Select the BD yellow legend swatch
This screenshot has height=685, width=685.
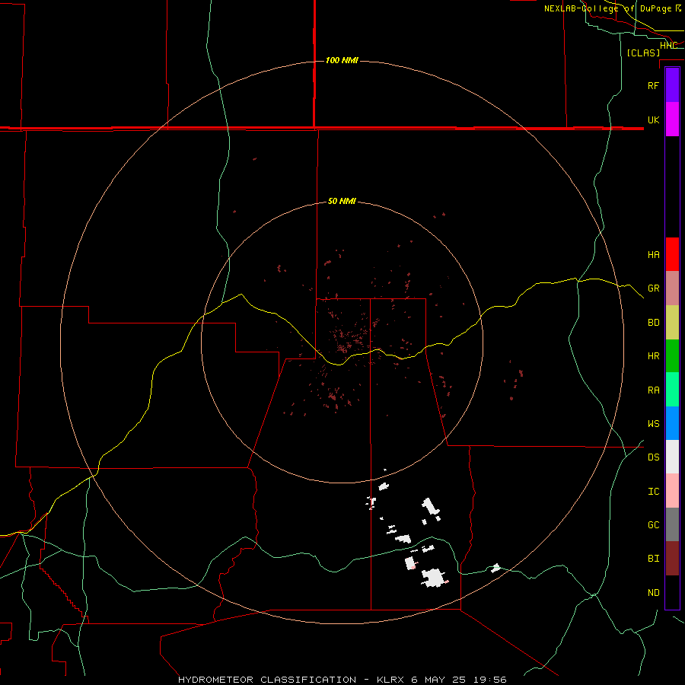(x=672, y=323)
